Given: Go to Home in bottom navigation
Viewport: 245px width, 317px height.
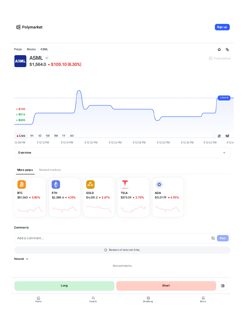Looking at the screenshot, I should 38,299.
